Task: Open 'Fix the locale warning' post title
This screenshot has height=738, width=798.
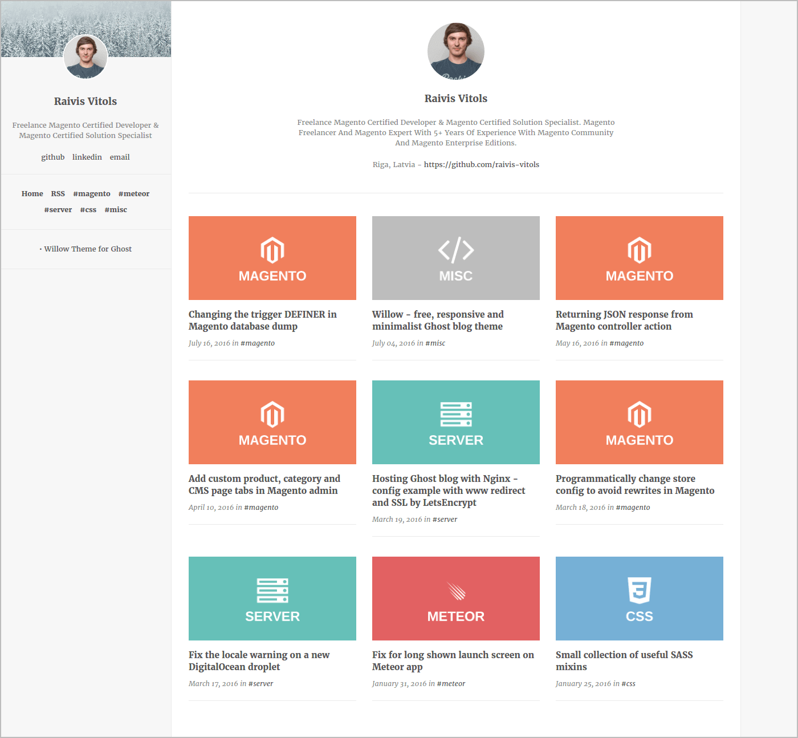Action: [x=259, y=660]
